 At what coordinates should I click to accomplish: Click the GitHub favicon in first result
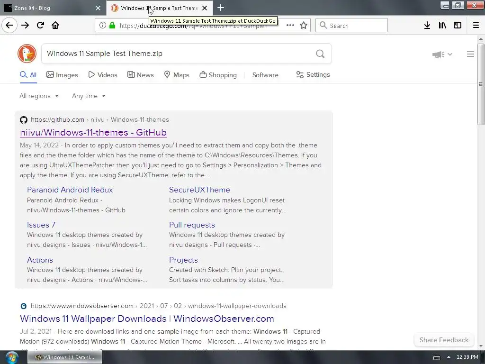point(24,120)
